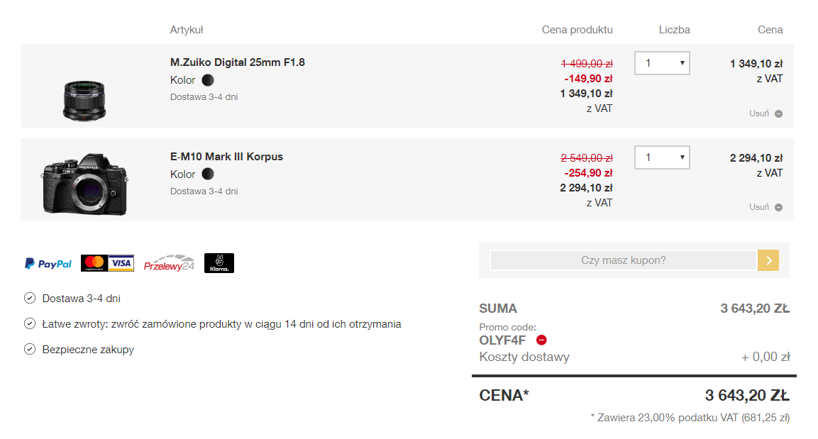Click the M.Zuiko lens thumbnail image
818x439 pixels.
(x=84, y=99)
